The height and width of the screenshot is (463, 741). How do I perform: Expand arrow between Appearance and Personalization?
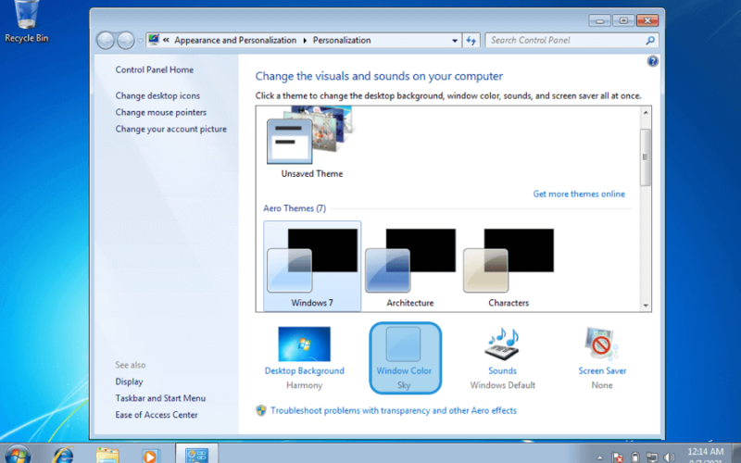coord(305,41)
